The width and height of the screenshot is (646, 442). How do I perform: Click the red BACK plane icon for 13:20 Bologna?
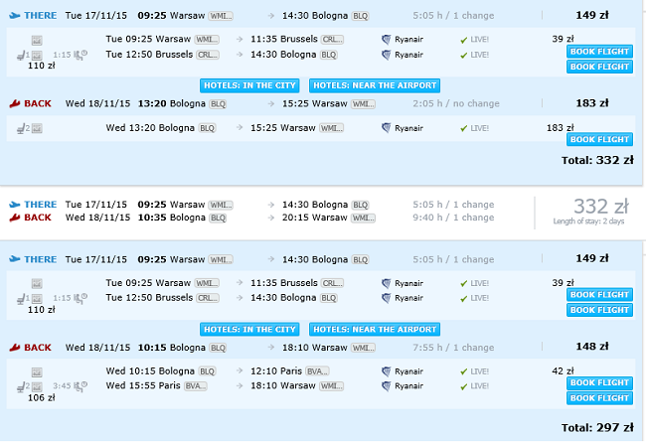tap(15, 104)
